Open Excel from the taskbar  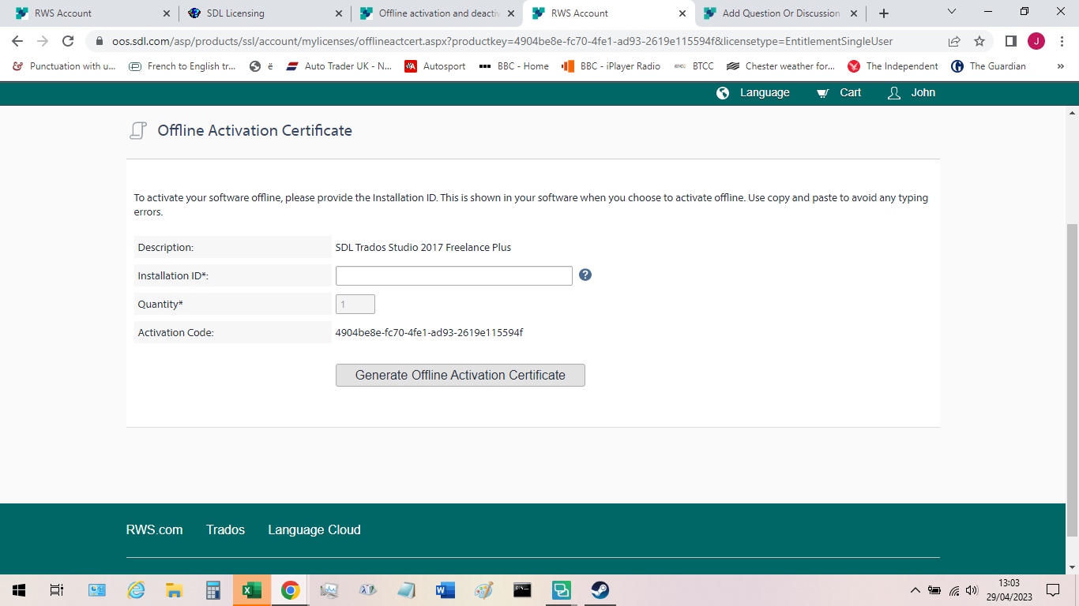[x=251, y=589]
